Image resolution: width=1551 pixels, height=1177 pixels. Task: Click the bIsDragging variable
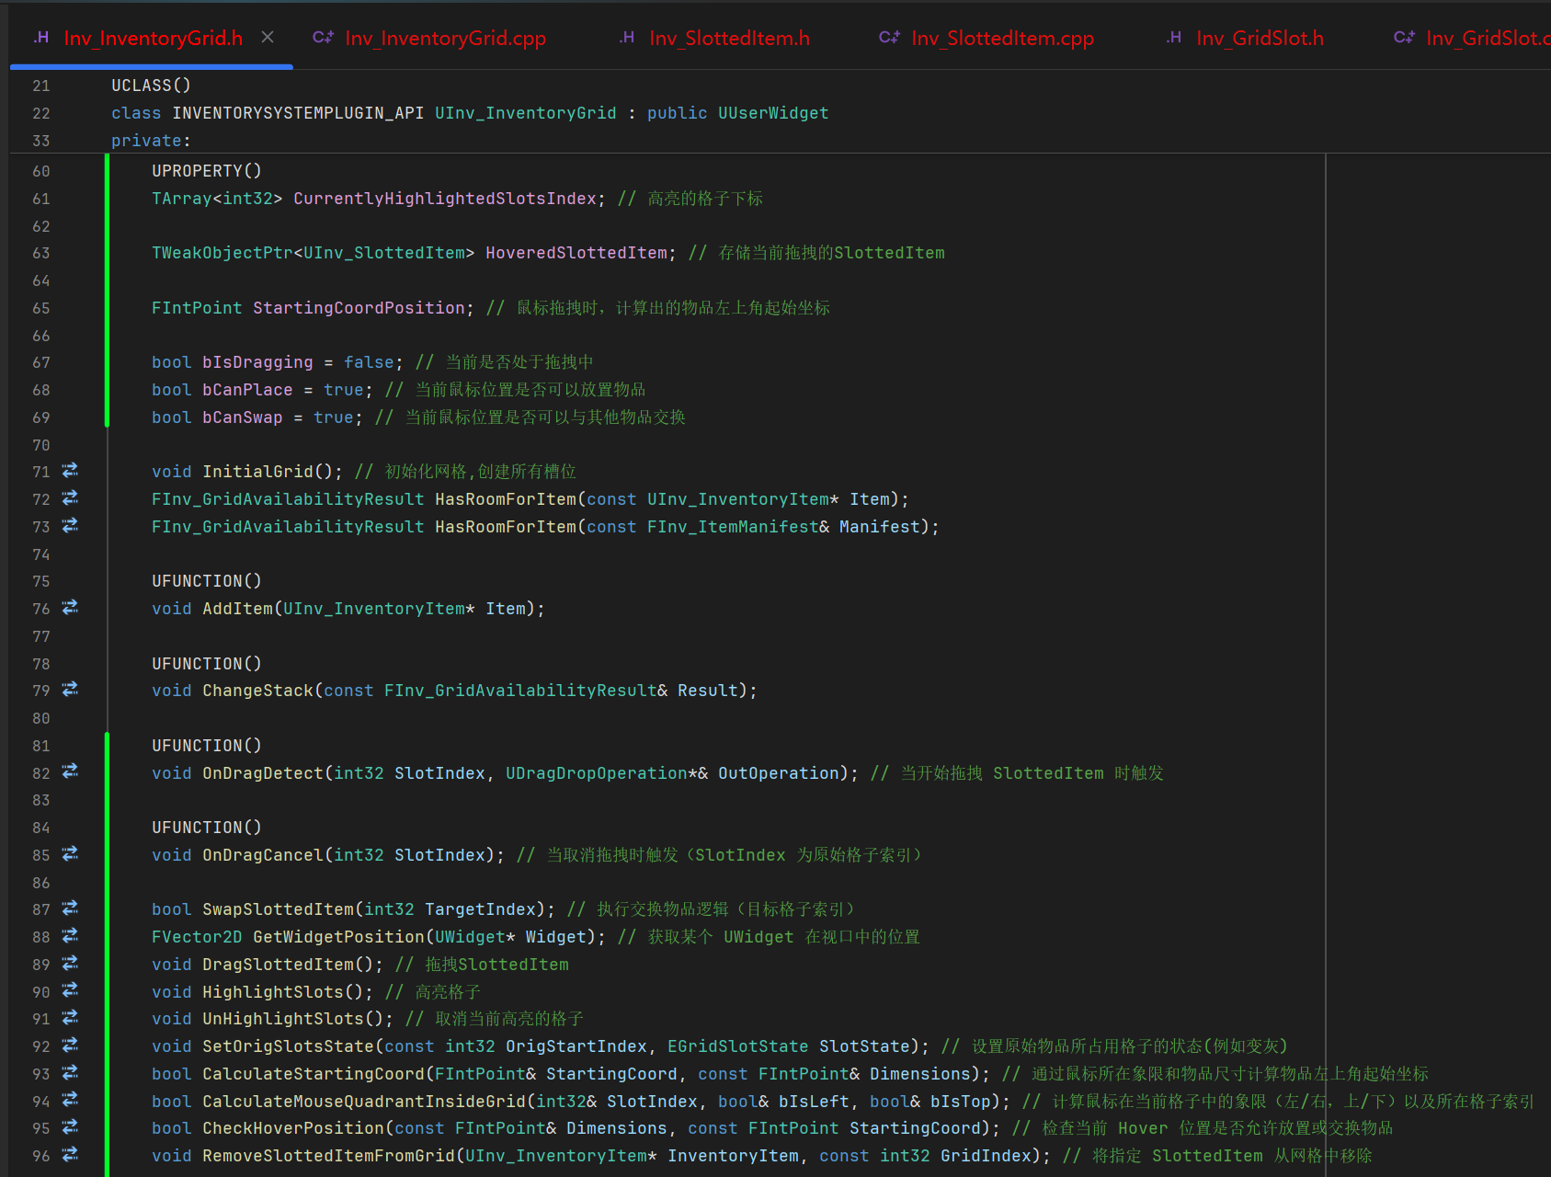tap(257, 362)
